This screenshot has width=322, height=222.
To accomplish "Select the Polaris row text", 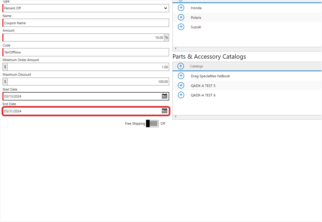I will (x=196, y=17).
